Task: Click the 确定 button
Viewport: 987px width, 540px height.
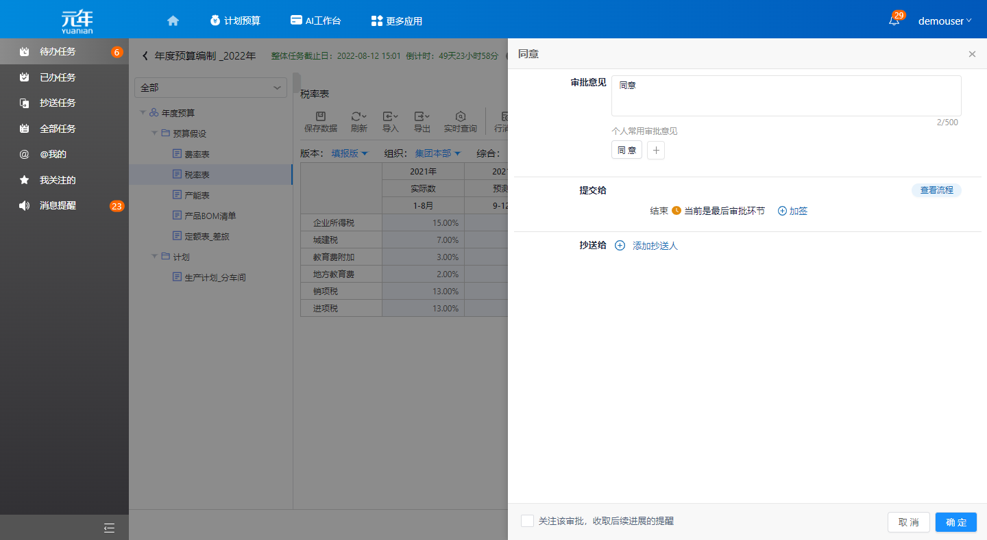Action: click(x=955, y=522)
